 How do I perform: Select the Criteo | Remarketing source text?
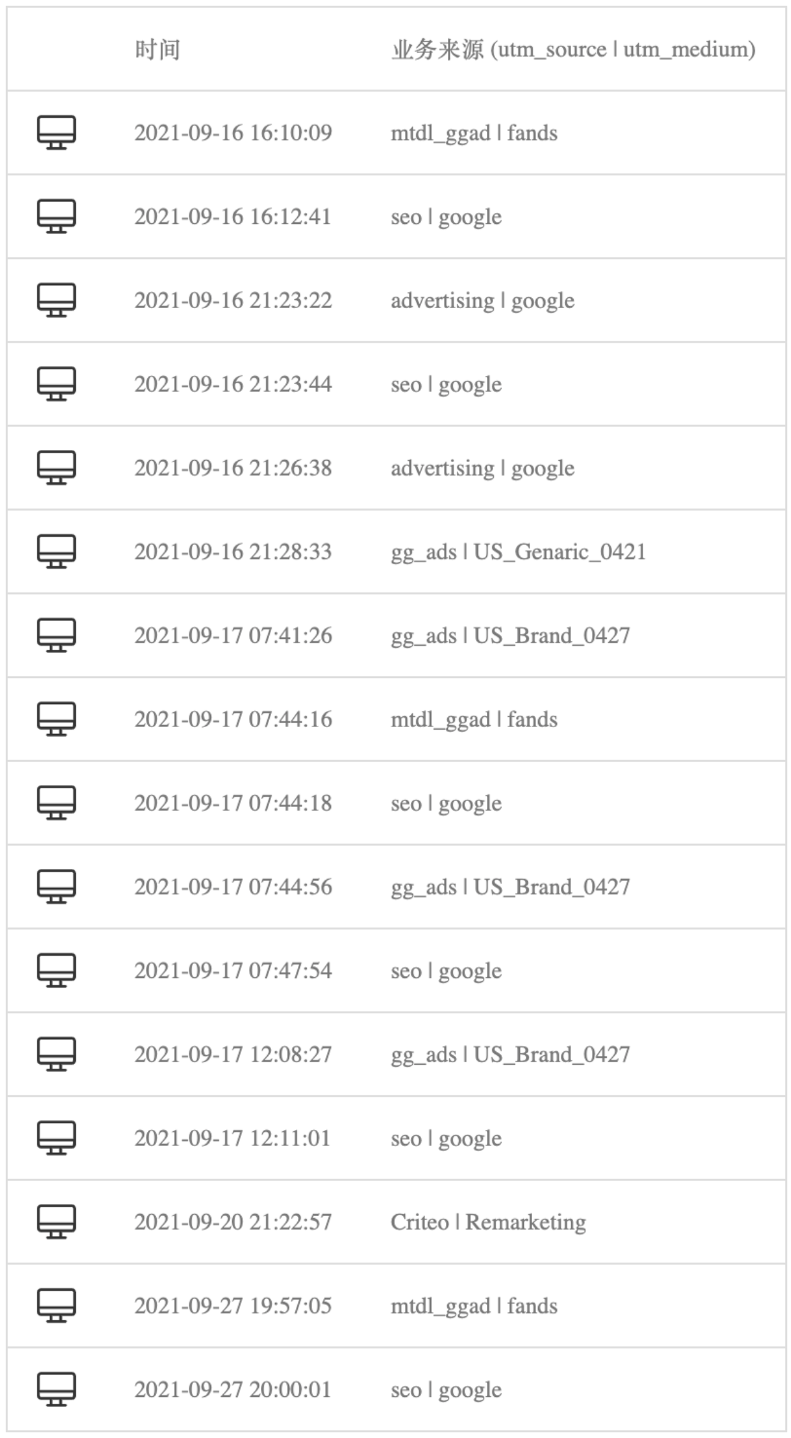tap(488, 1222)
